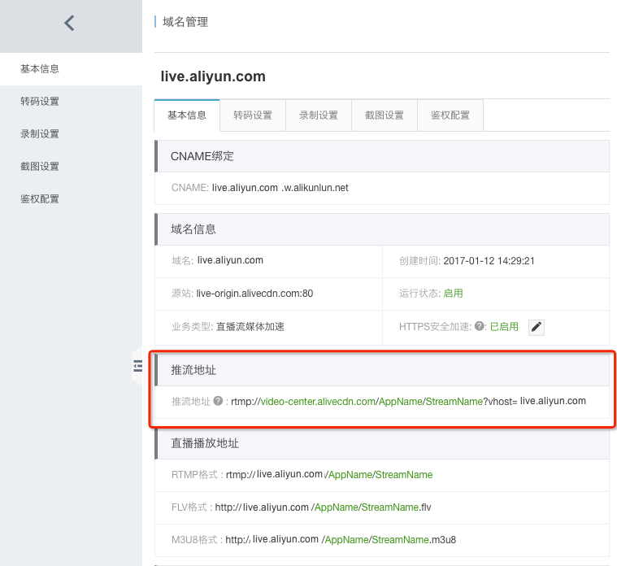Click the FLV格式 playback address ending .flv
The image size is (617, 566).
click(x=323, y=507)
